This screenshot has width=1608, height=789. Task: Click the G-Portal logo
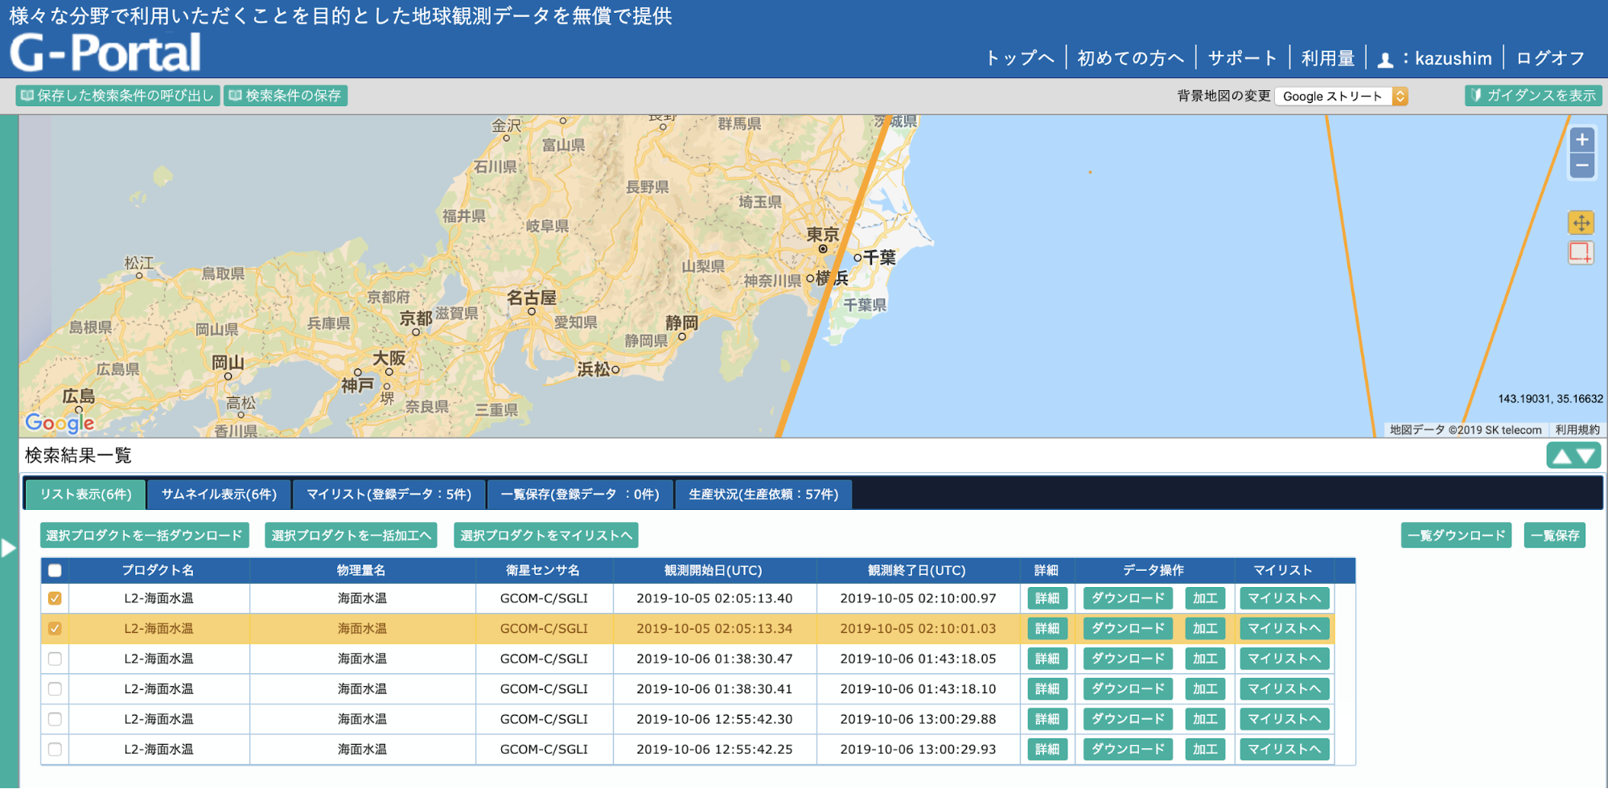tap(105, 53)
